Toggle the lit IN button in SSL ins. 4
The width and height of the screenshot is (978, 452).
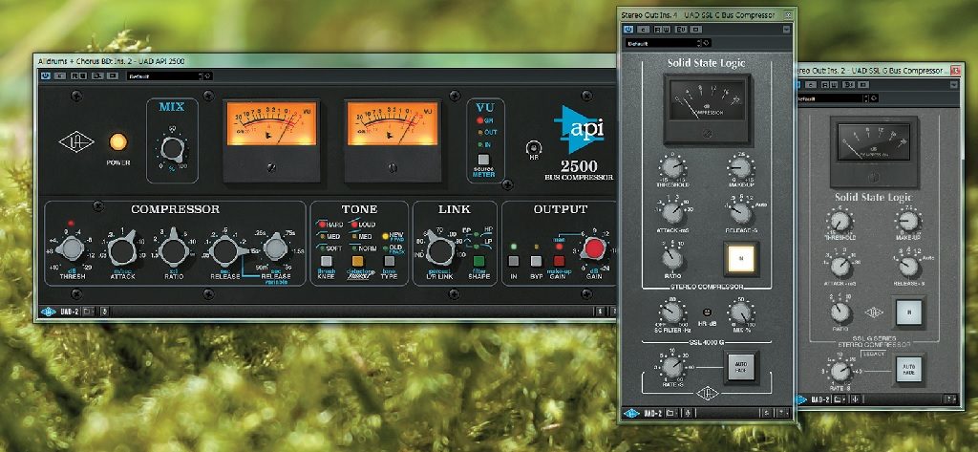click(741, 258)
